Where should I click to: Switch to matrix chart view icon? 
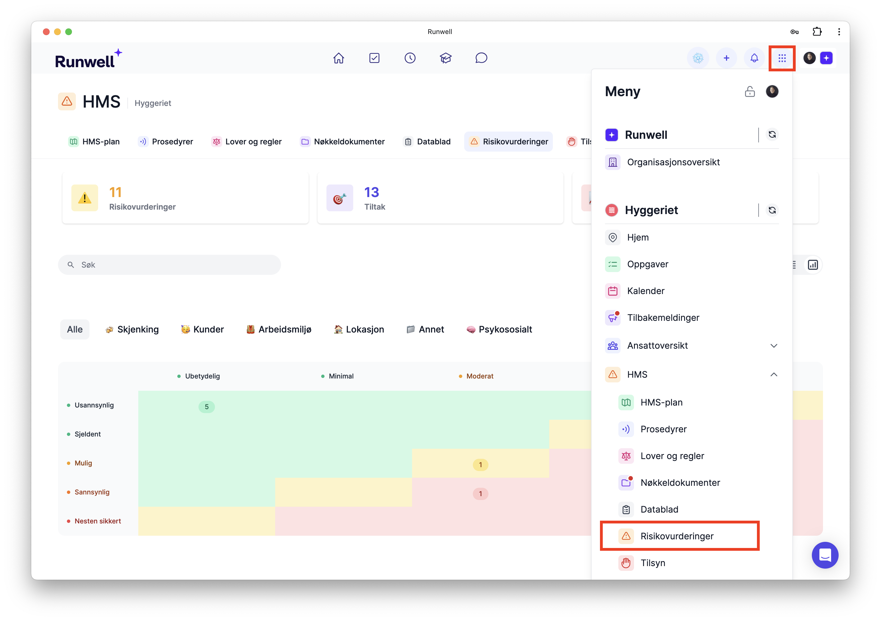coord(813,265)
